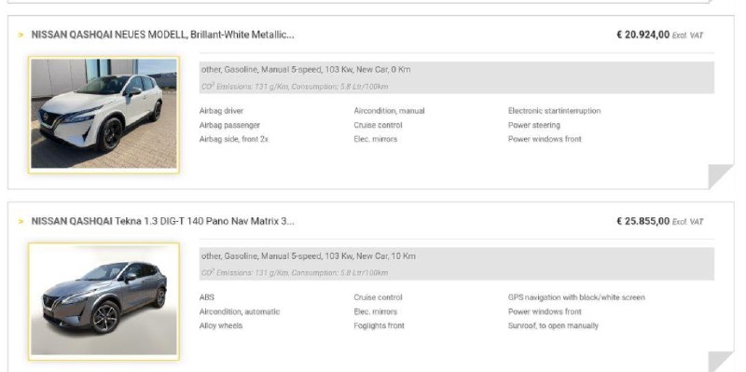Click the € 20.924,00 price
Screen dimensions: 746x372
642,34
